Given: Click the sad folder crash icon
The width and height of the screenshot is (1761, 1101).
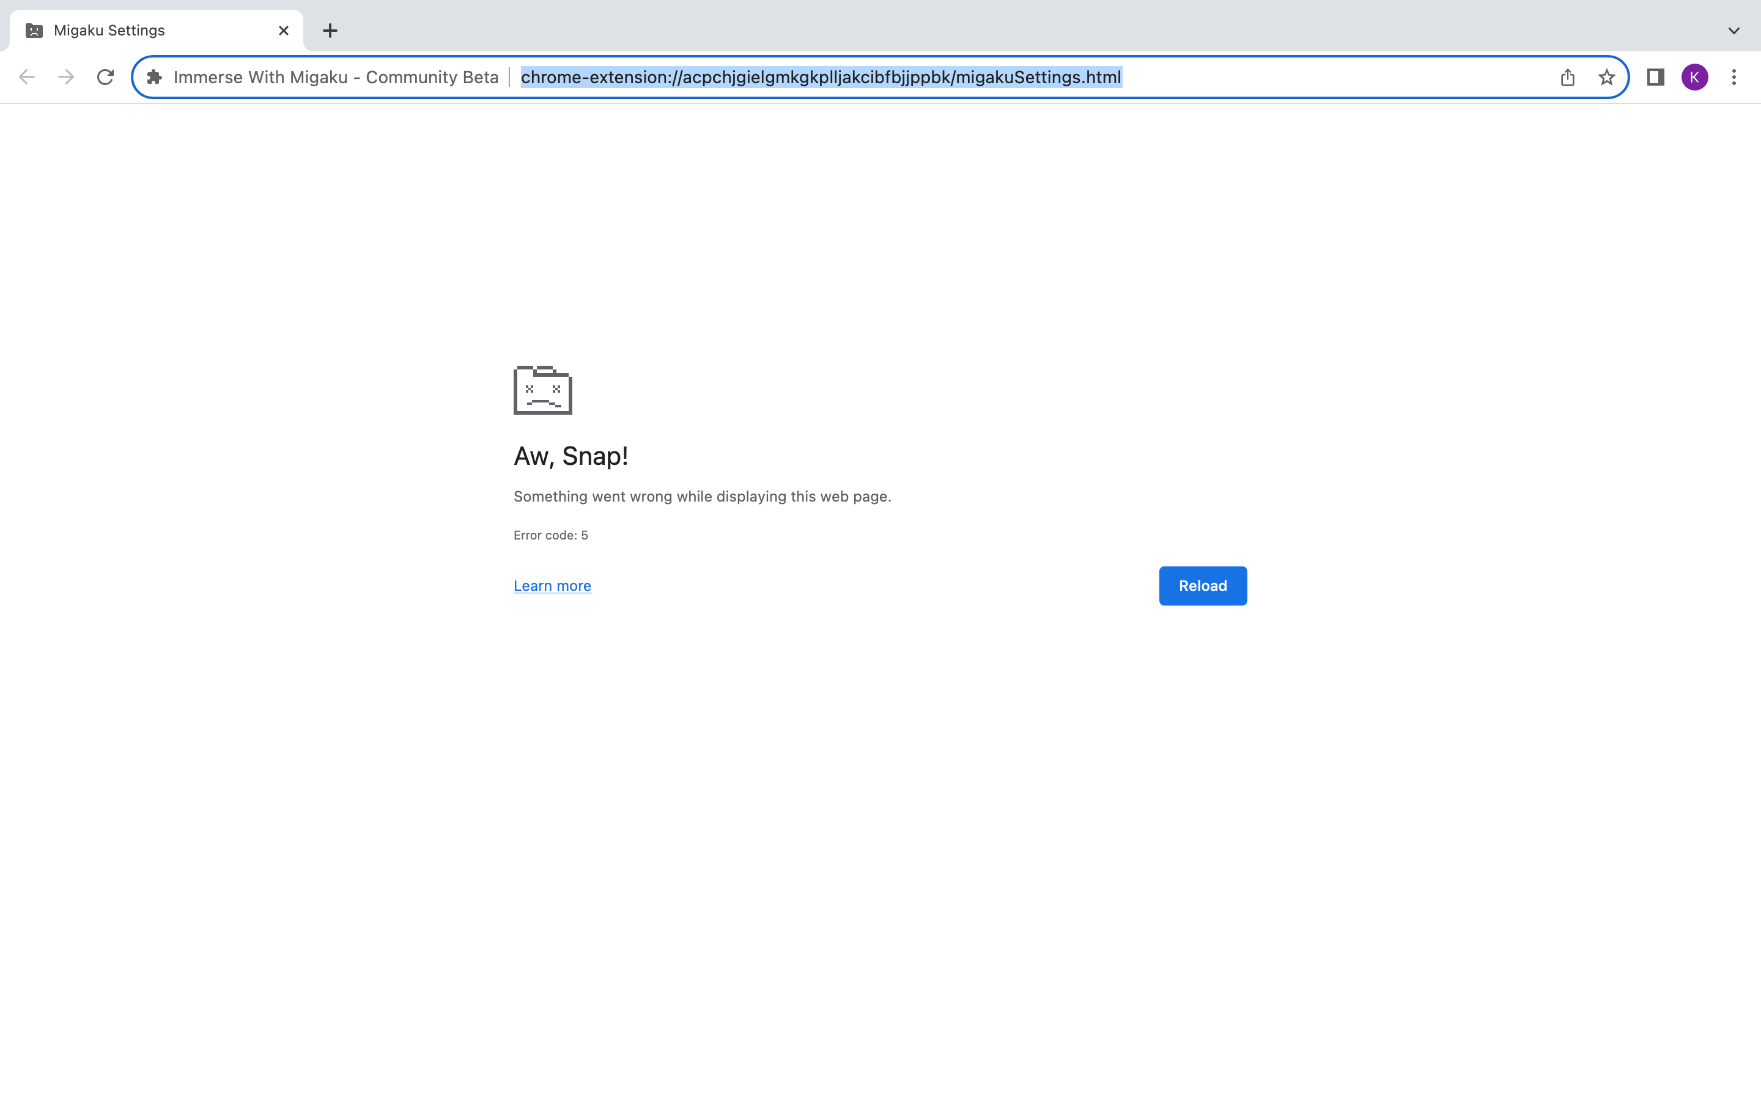Looking at the screenshot, I should coord(543,390).
